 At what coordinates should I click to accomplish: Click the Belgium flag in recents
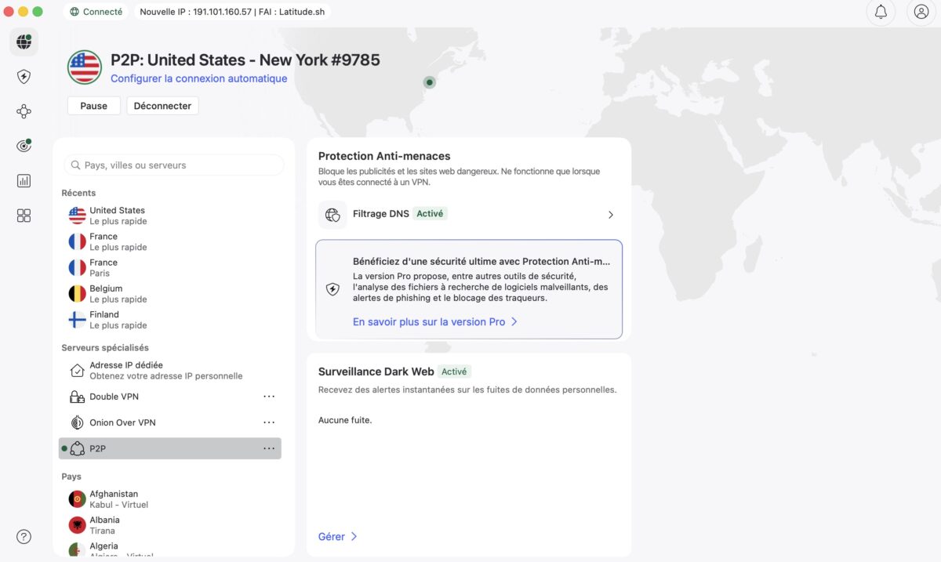77,294
